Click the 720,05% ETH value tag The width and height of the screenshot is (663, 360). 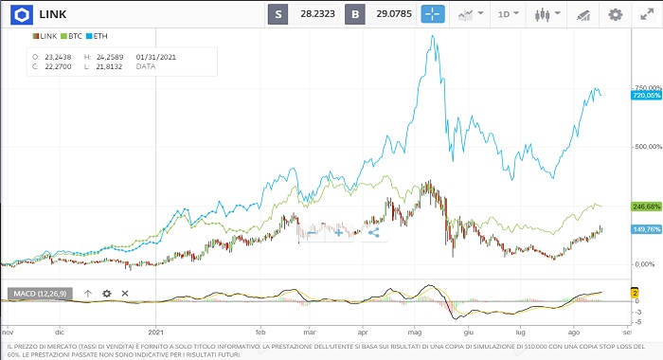pos(646,96)
